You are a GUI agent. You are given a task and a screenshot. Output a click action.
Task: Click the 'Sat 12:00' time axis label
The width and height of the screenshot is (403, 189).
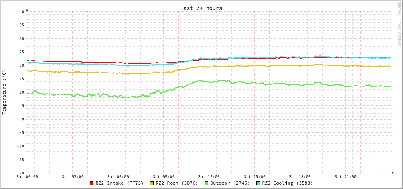(x=209, y=177)
